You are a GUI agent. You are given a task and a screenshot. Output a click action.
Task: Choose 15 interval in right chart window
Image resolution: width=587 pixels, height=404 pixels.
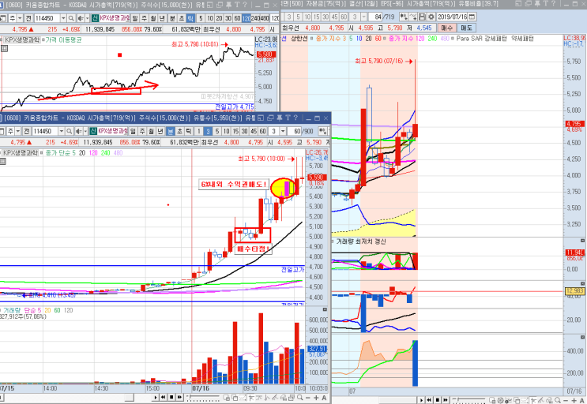(316, 17)
